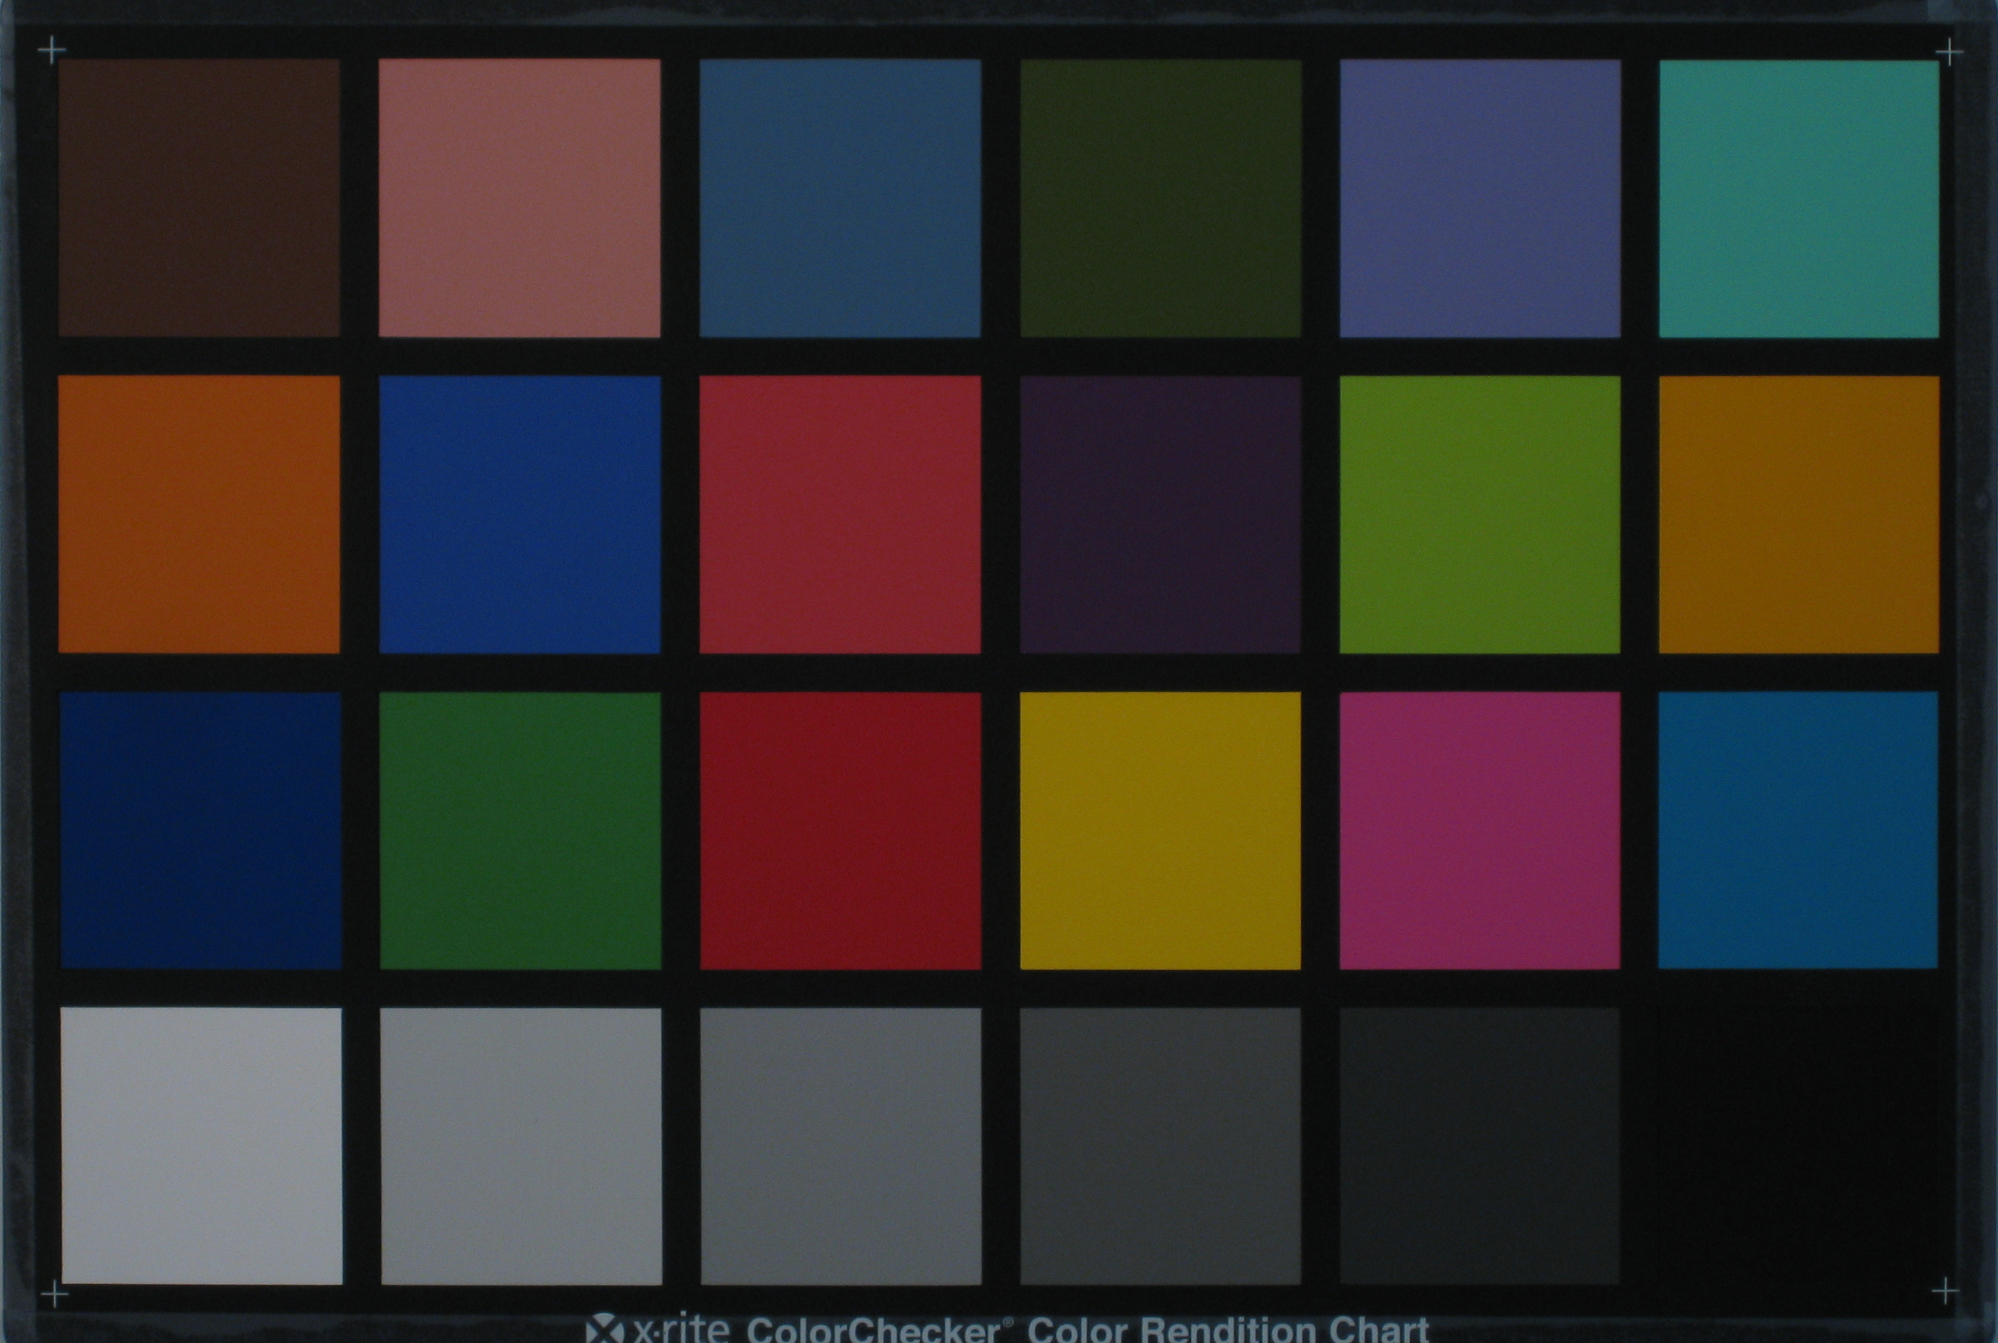This screenshot has height=1343, width=1998.
Task: Select the dark olive foliage swatch
Action: point(1160,198)
